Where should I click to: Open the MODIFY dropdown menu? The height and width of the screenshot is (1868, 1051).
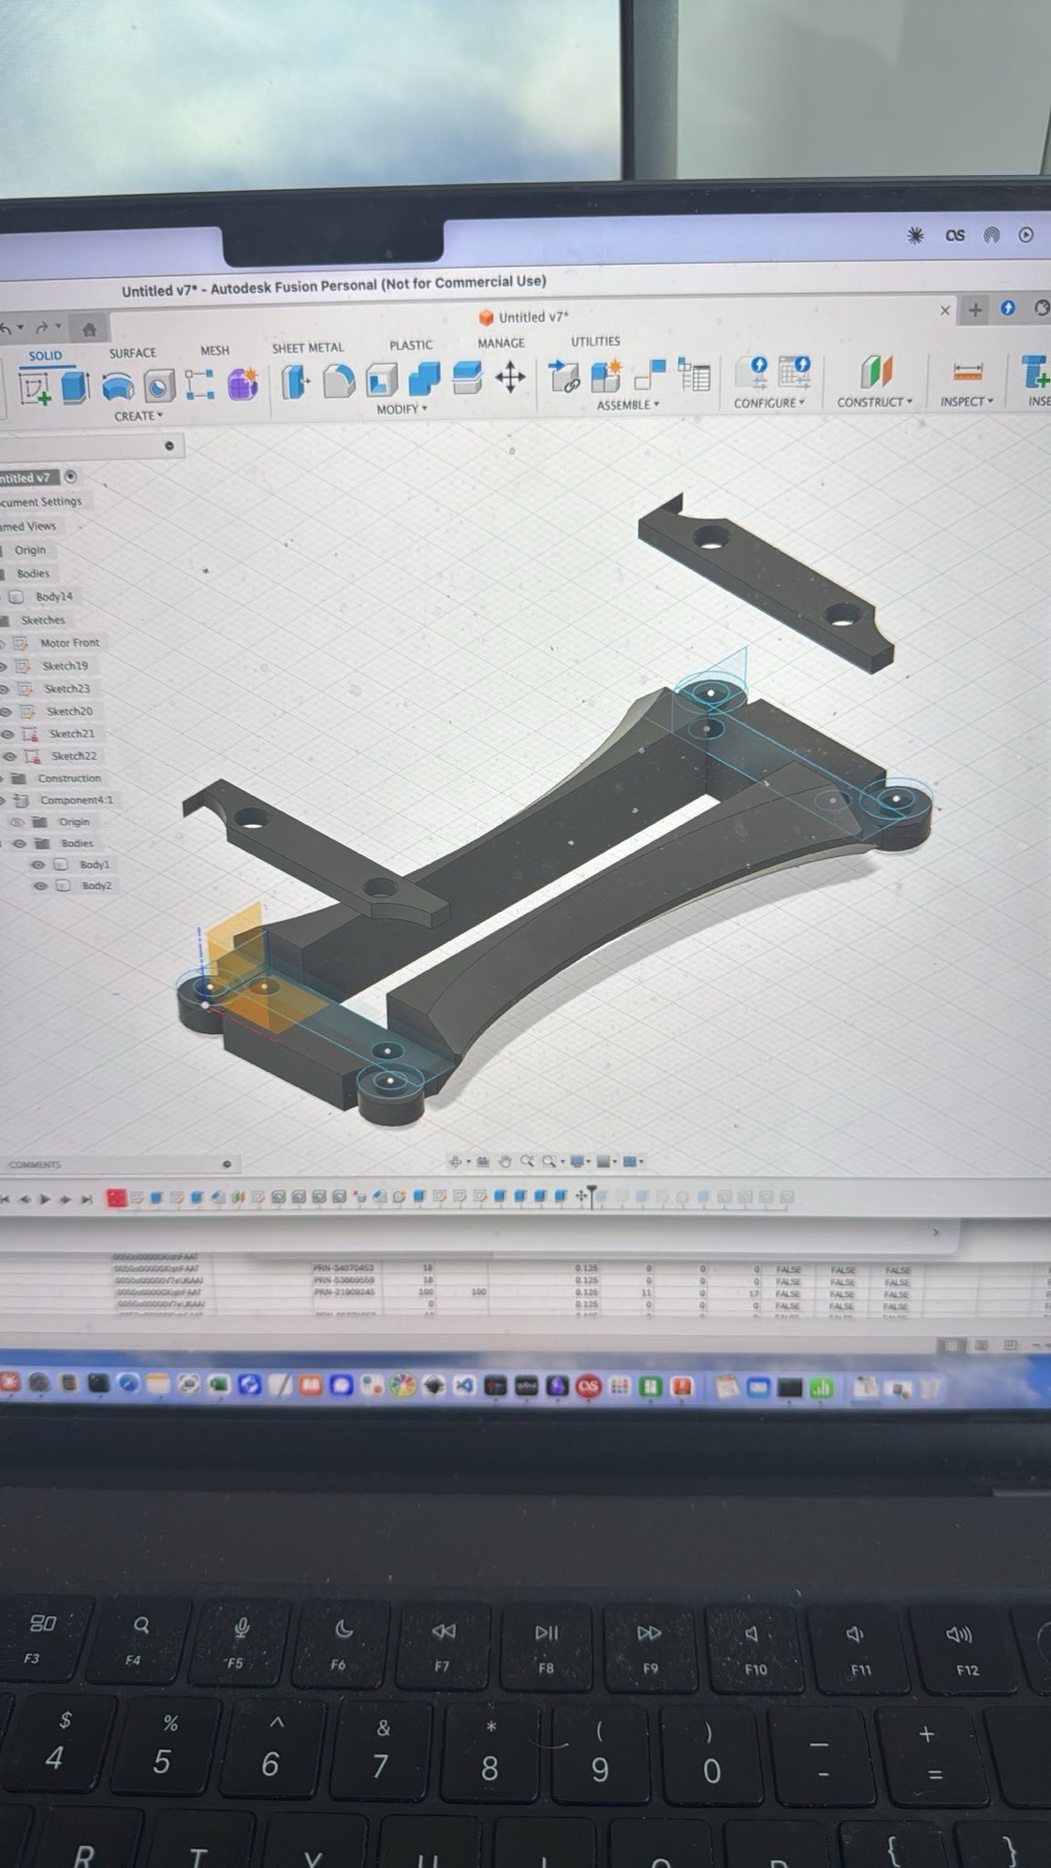[402, 410]
